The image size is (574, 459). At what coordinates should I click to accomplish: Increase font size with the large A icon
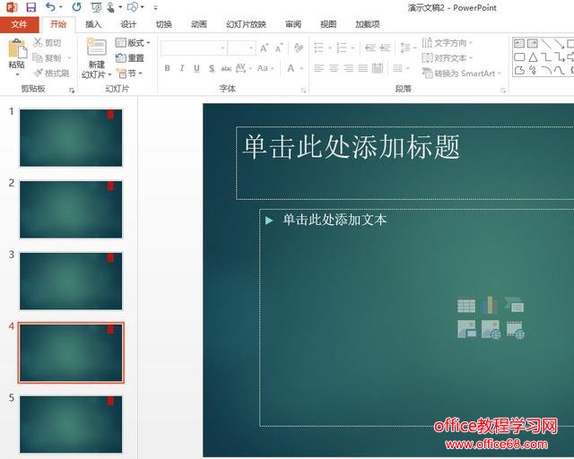pyautogui.click(x=264, y=48)
